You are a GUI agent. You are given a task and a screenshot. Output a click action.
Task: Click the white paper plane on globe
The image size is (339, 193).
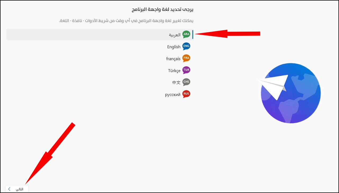[273, 87]
